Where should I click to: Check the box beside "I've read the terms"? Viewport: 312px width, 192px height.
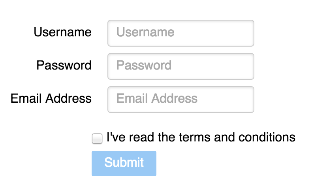point(97,139)
